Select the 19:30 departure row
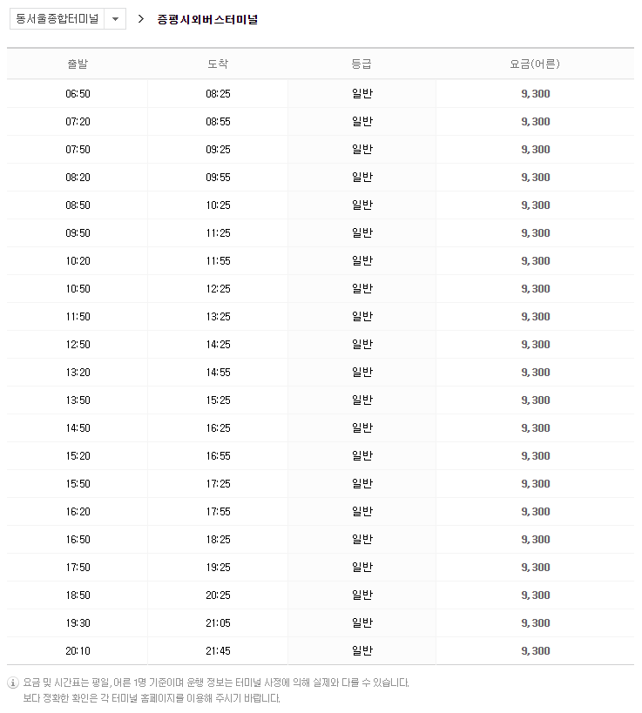642x713 pixels. pos(321,623)
